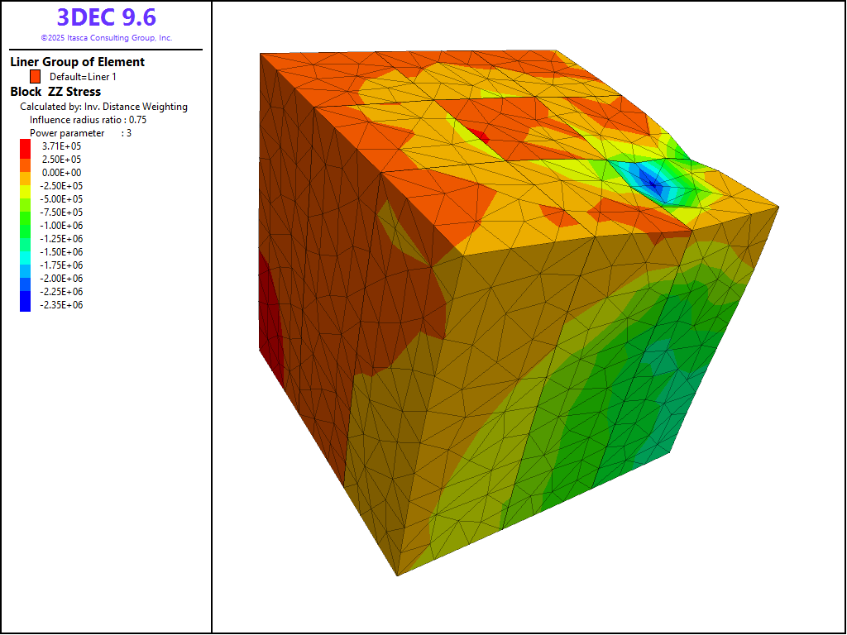The width and height of the screenshot is (847, 635).
Task: Select the dark blue -2.35E+06 legend color box
Action: tap(25, 304)
